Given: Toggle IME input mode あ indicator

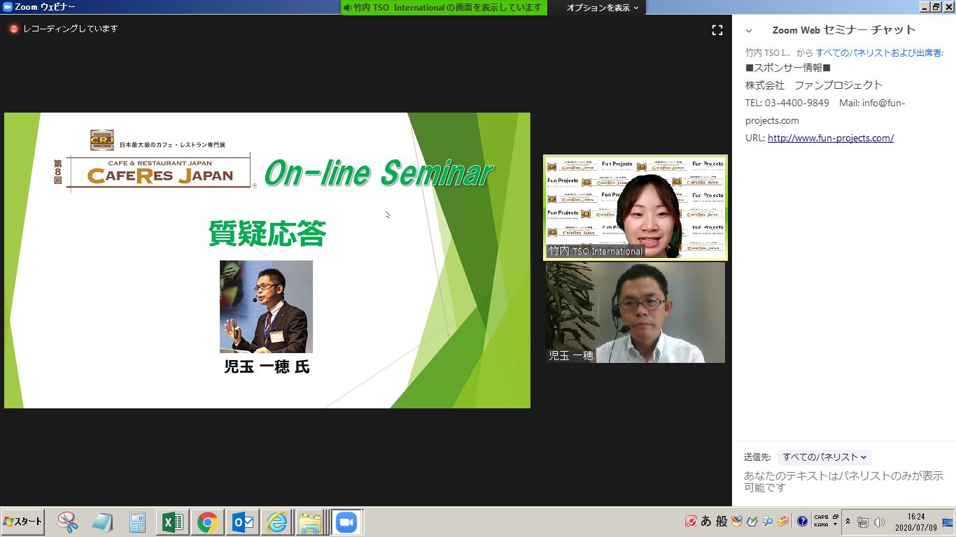Looking at the screenshot, I should click(x=705, y=522).
